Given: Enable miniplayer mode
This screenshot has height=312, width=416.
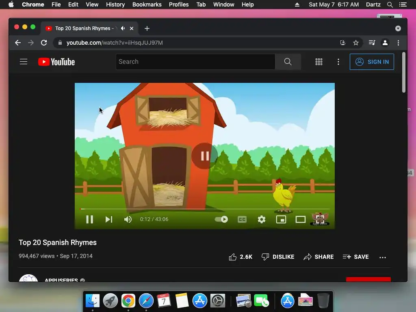Looking at the screenshot, I should (281, 219).
